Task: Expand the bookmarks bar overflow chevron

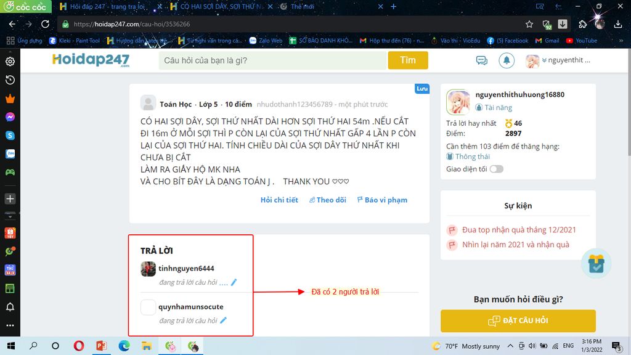Action: coord(621,41)
